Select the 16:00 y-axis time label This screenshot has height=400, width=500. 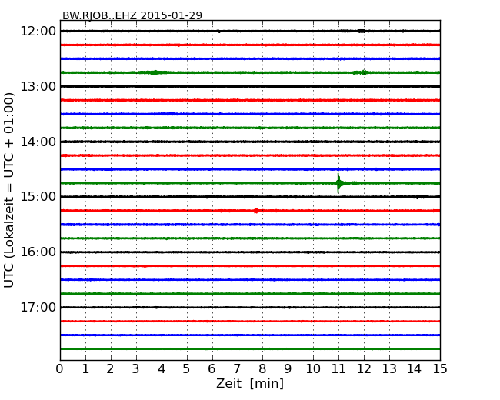point(38,252)
